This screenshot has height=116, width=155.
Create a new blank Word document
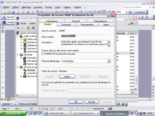point(4,12)
